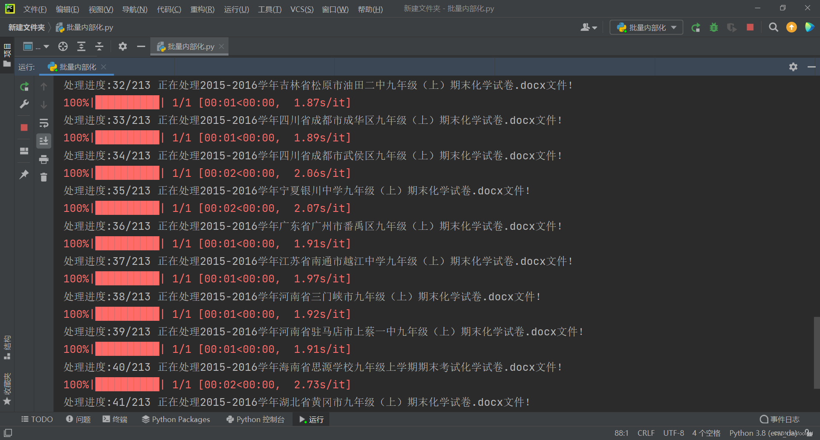Image resolution: width=820 pixels, height=440 pixels.
Task: Open the 帮助(H) menu
Action: click(x=370, y=9)
